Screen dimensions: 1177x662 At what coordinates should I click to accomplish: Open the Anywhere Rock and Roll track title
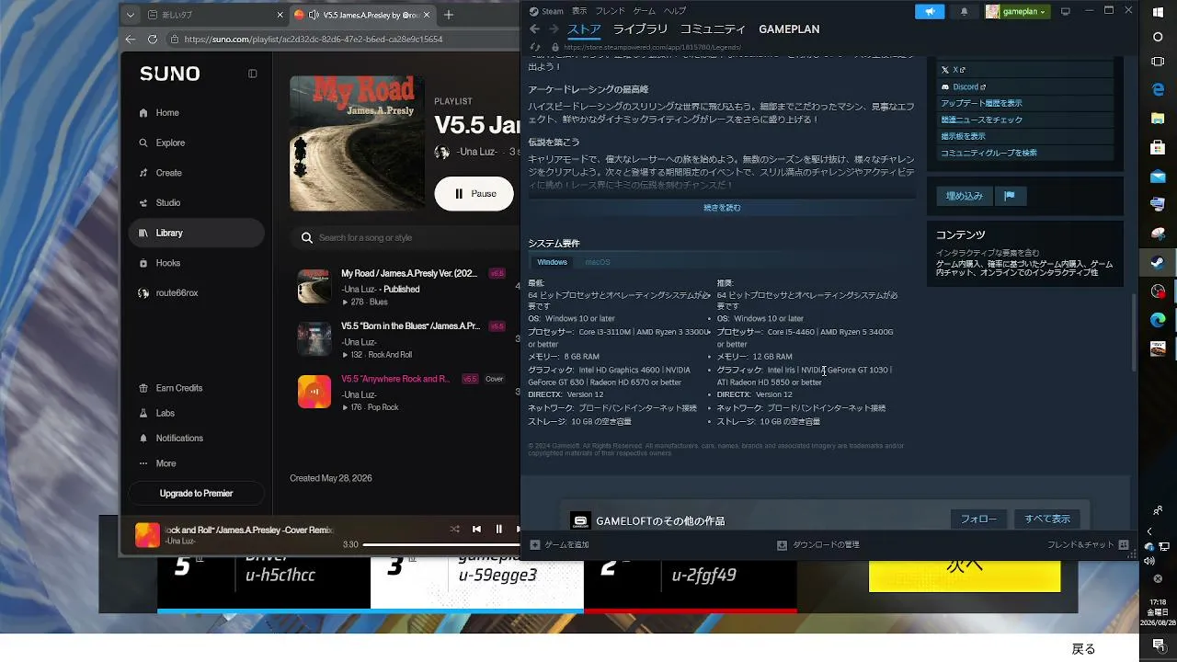click(395, 379)
